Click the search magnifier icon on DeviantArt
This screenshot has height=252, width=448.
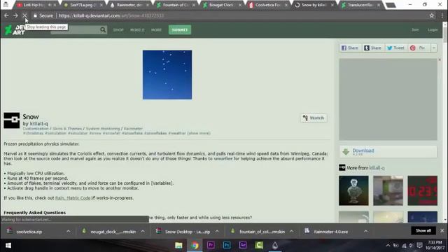103,29
